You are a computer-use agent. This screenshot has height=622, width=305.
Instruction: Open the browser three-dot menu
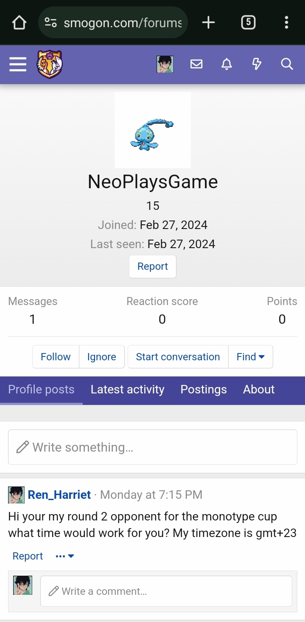(x=287, y=23)
